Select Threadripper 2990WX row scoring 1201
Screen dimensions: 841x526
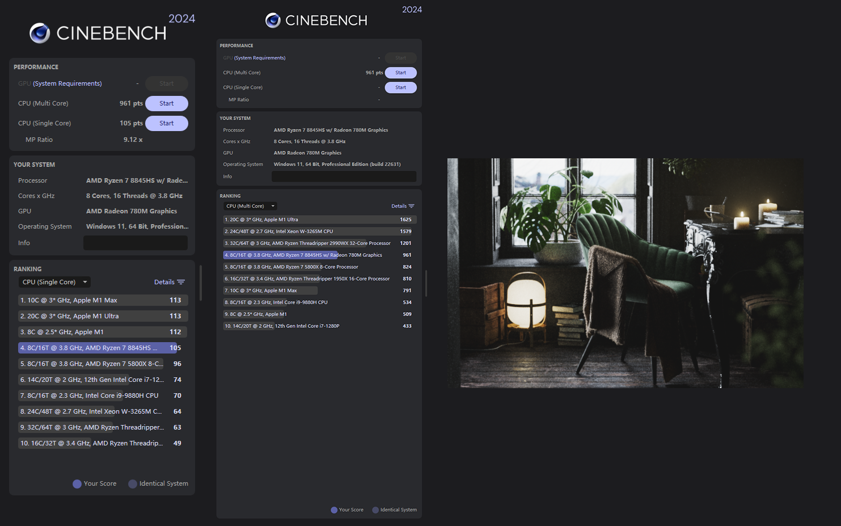tap(320, 243)
